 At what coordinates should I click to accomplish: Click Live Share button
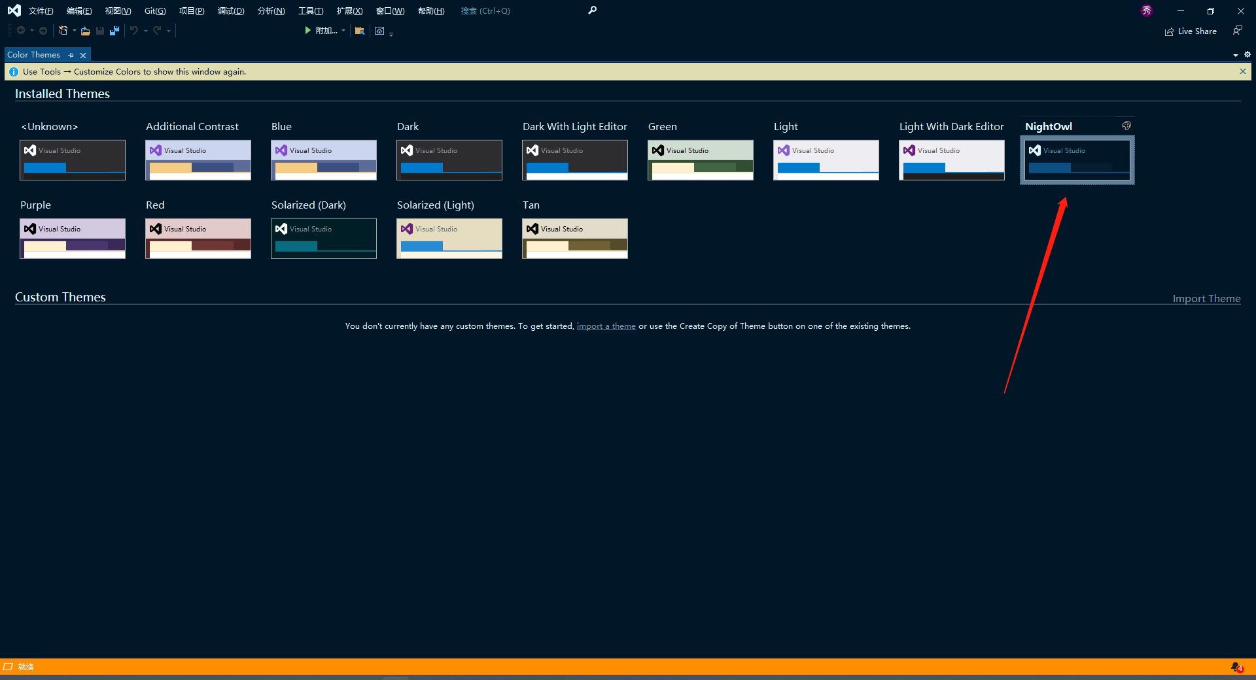pos(1191,31)
